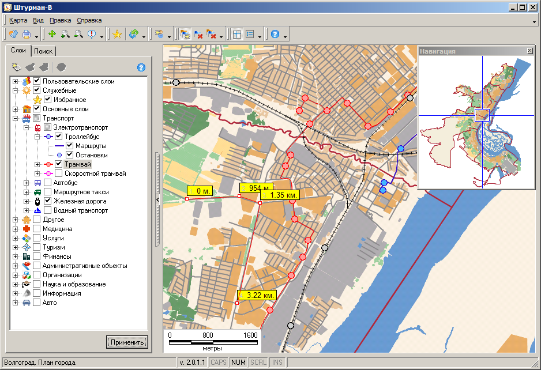Open the Карта menu
The width and height of the screenshot is (541, 370).
tap(18, 20)
